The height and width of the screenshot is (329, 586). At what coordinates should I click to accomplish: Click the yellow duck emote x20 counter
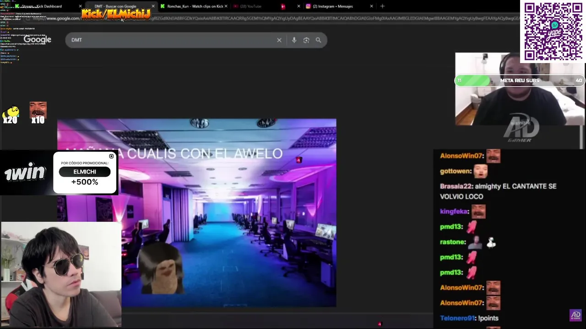(x=11, y=114)
